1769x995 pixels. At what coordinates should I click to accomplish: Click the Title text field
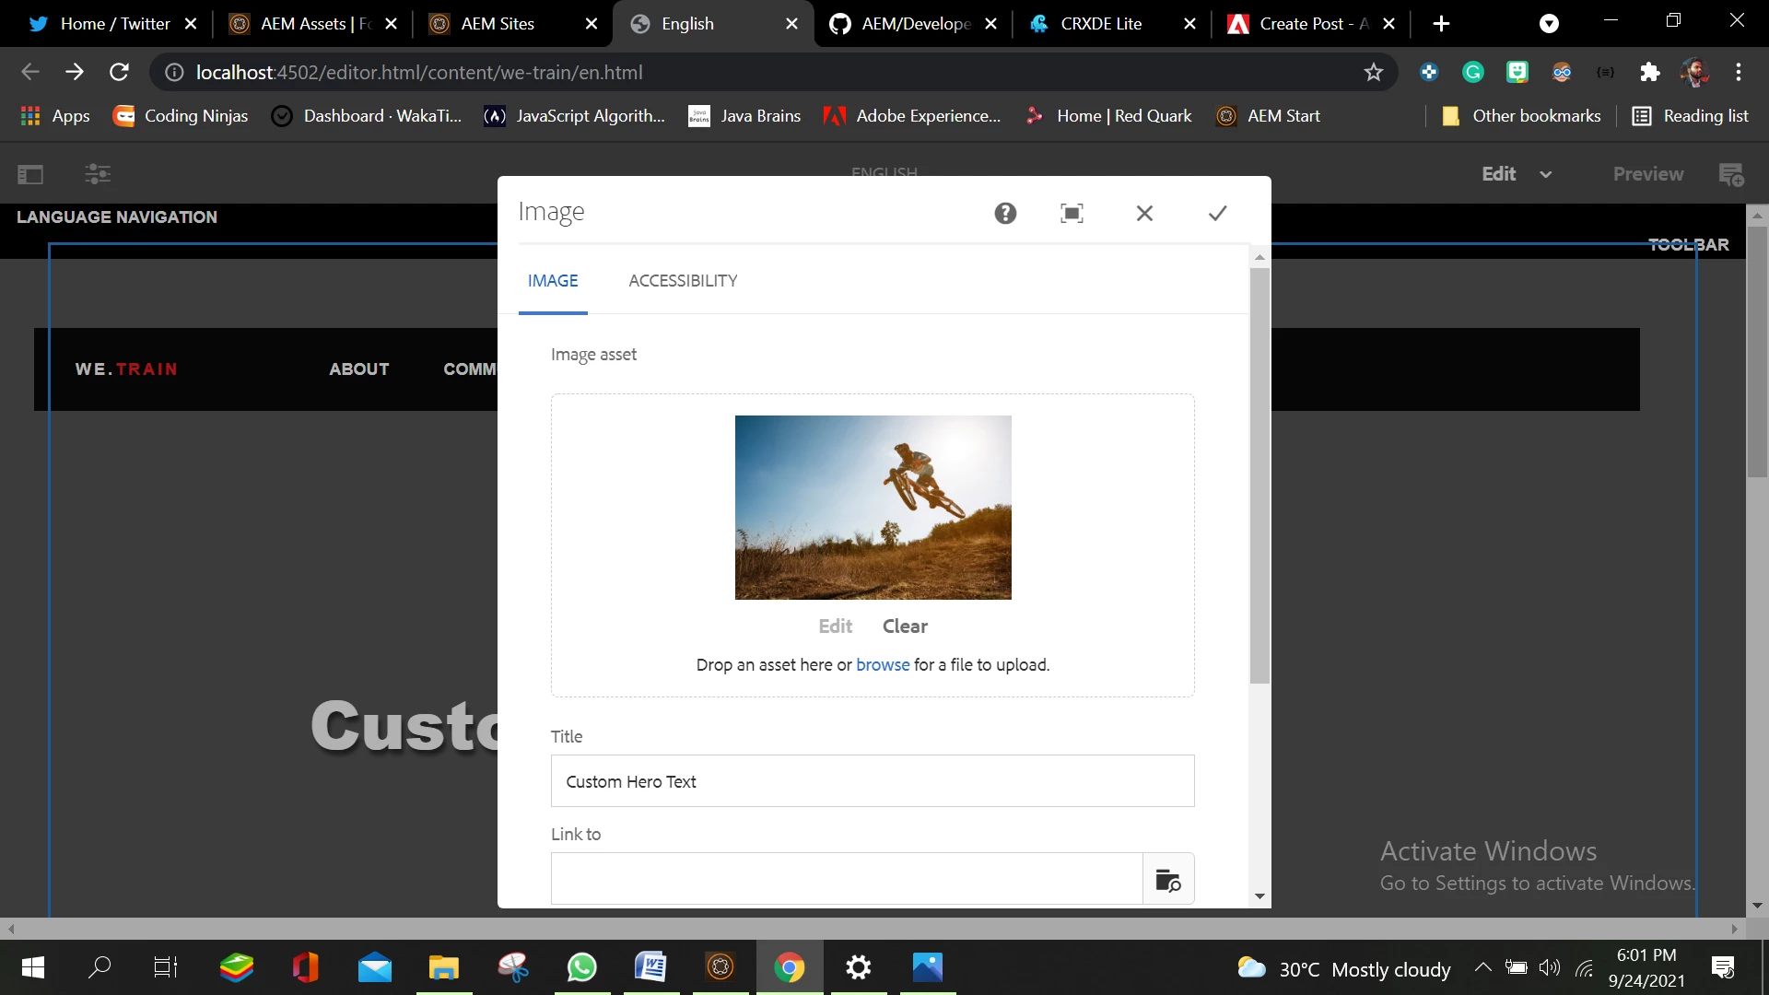(872, 781)
